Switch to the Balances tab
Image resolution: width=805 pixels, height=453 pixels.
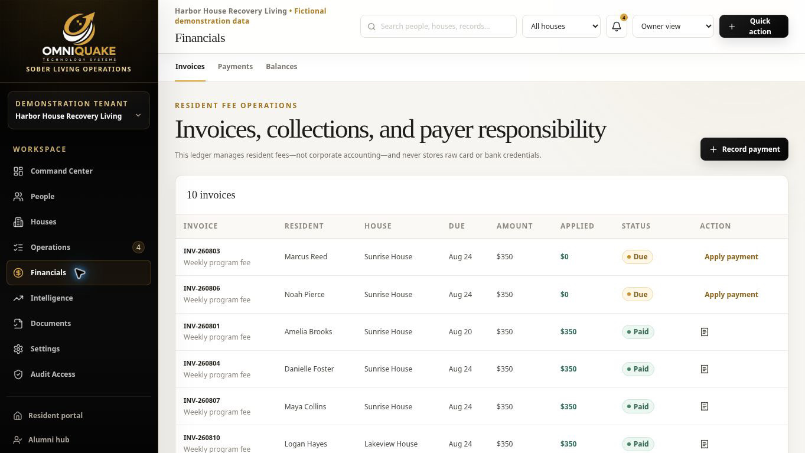point(281,67)
